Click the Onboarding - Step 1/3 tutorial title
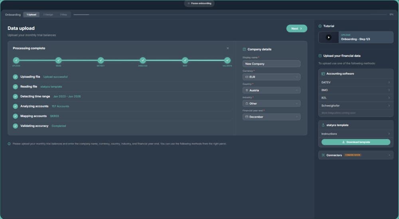The width and height of the screenshot is (399, 219). pos(355,39)
